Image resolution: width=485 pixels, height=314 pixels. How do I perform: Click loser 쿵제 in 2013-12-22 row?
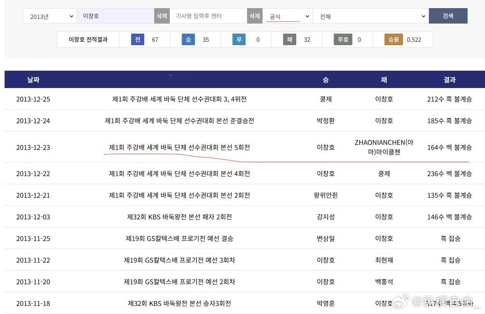[384, 174]
